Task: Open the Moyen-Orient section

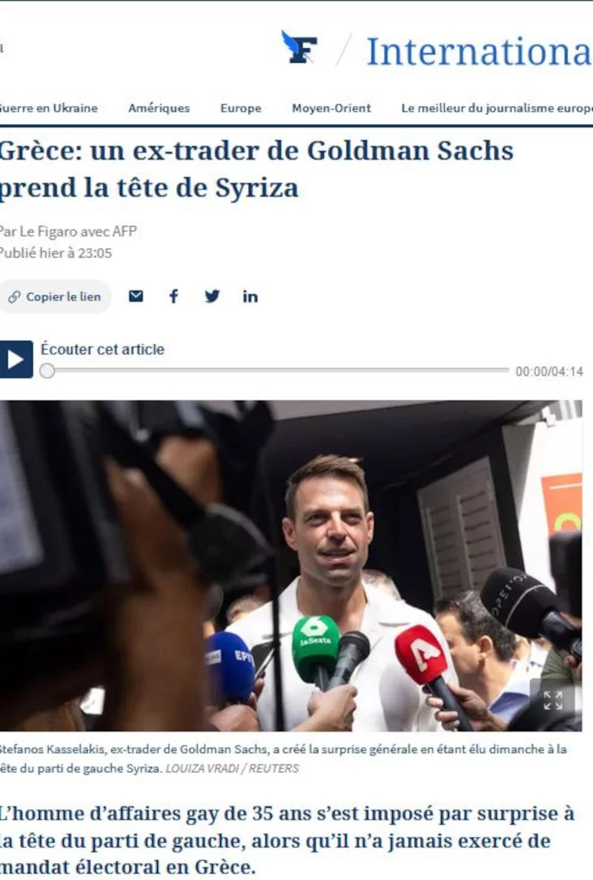Action: (331, 108)
